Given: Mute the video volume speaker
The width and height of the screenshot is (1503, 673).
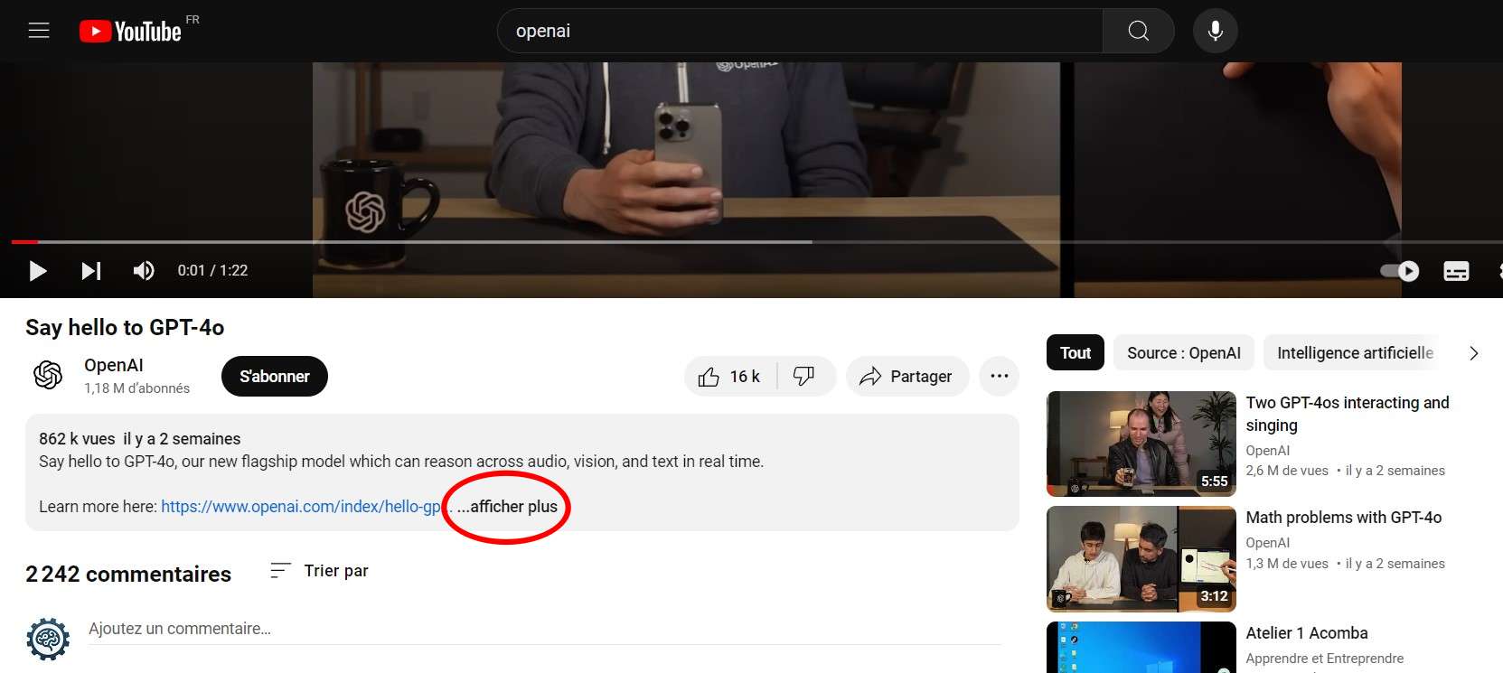Looking at the screenshot, I should pyautogui.click(x=144, y=271).
